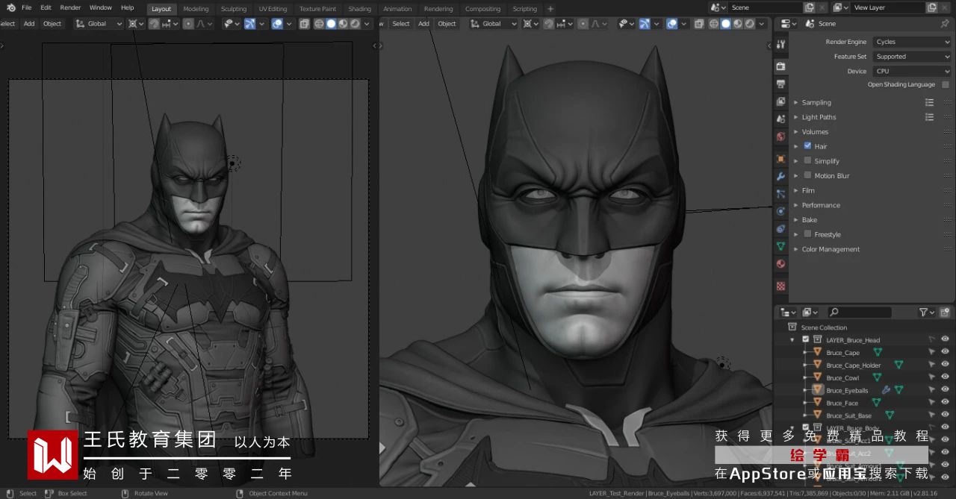This screenshot has width=956, height=499.
Task: Select Bruce_Face in the outliner
Action: pyautogui.click(x=842, y=403)
